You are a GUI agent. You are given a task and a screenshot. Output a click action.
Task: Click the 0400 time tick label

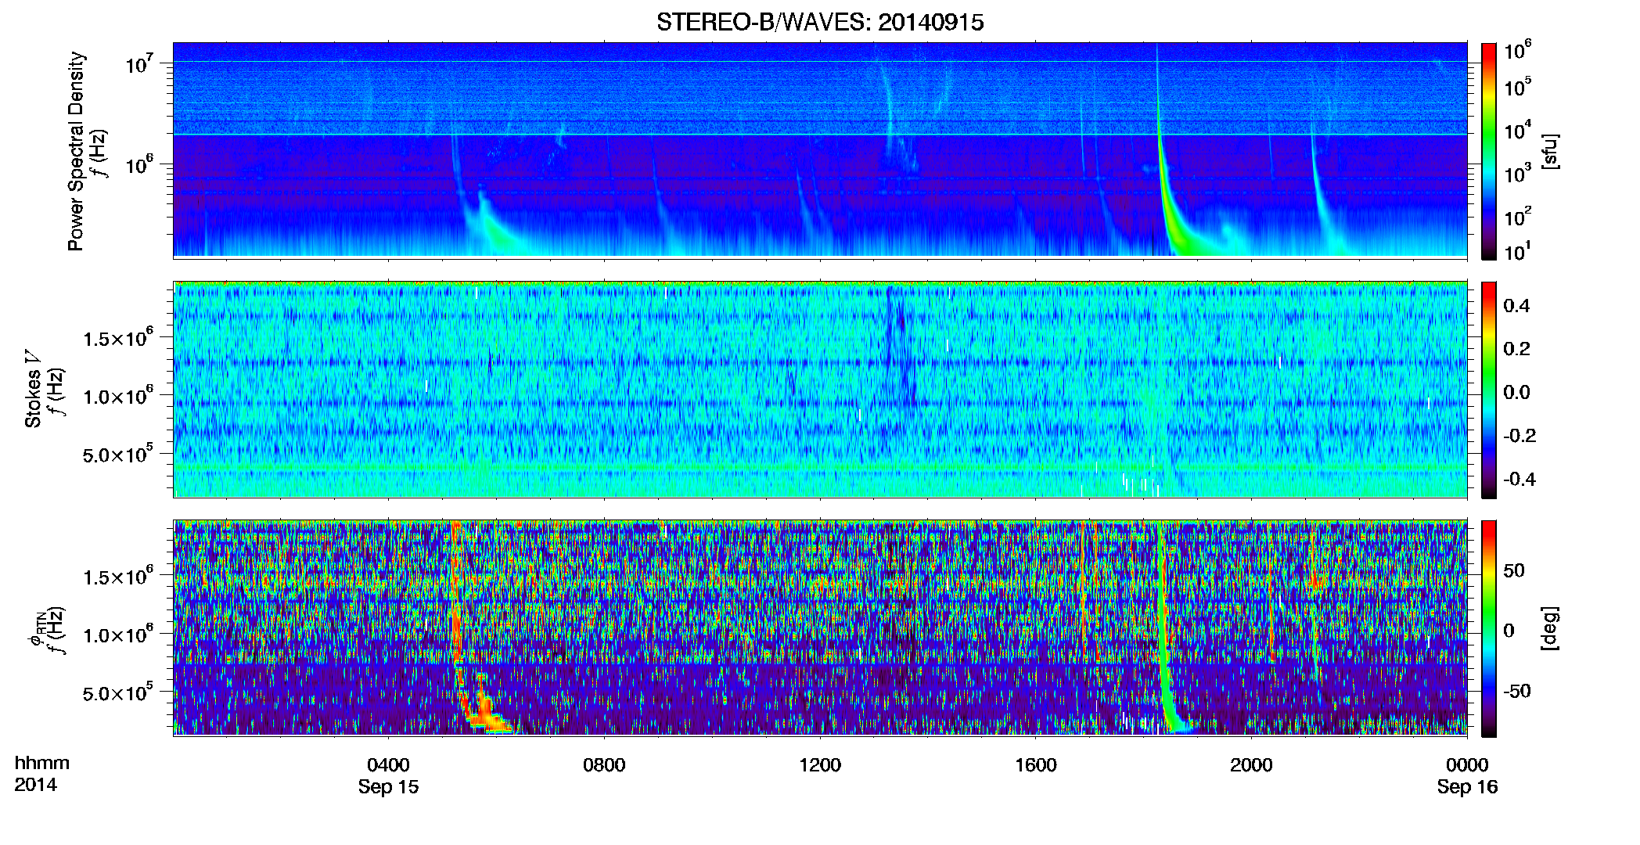click(x=388, y=764)
